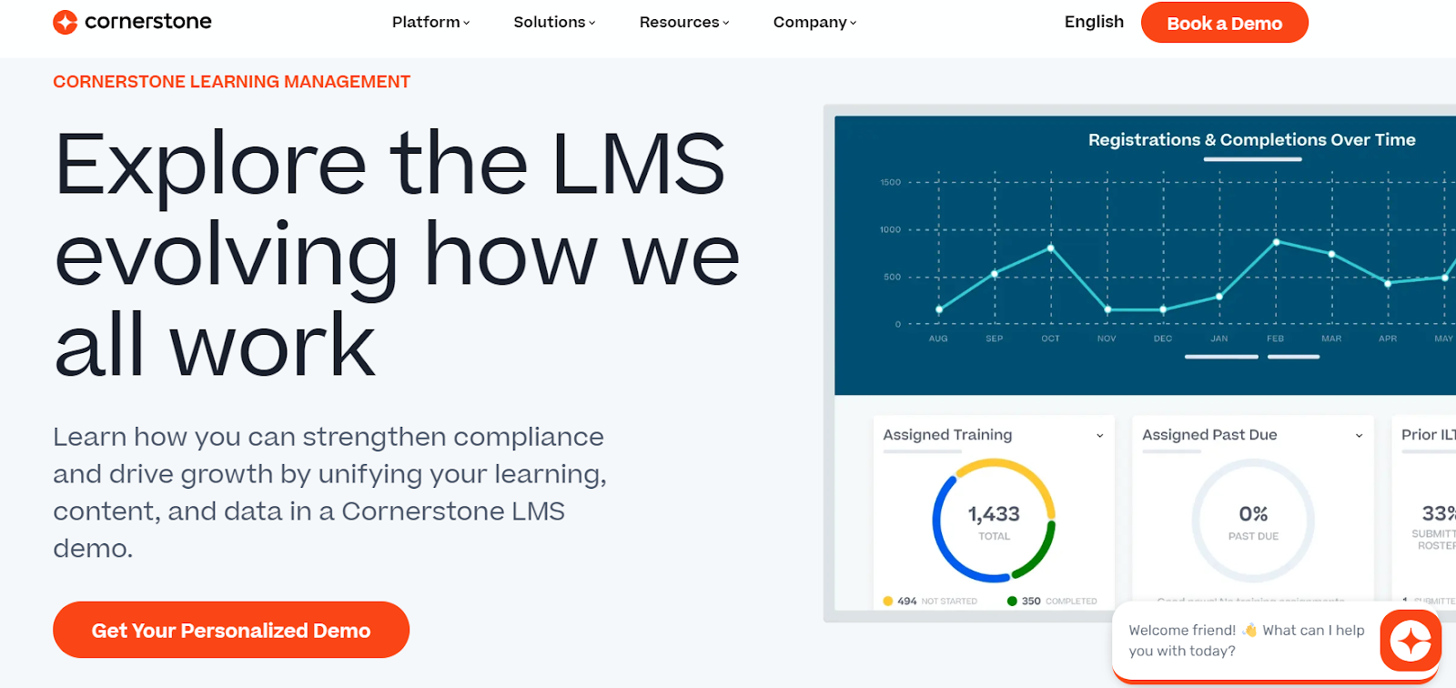Click the green Completed legend dot
Viewport: 1456px width, 688px height.
pyautogui.click(x=1012, y=601)
